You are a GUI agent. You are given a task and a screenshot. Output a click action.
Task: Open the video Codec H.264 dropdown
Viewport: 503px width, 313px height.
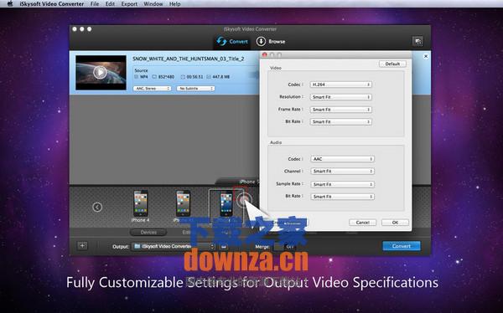point(340,85)
